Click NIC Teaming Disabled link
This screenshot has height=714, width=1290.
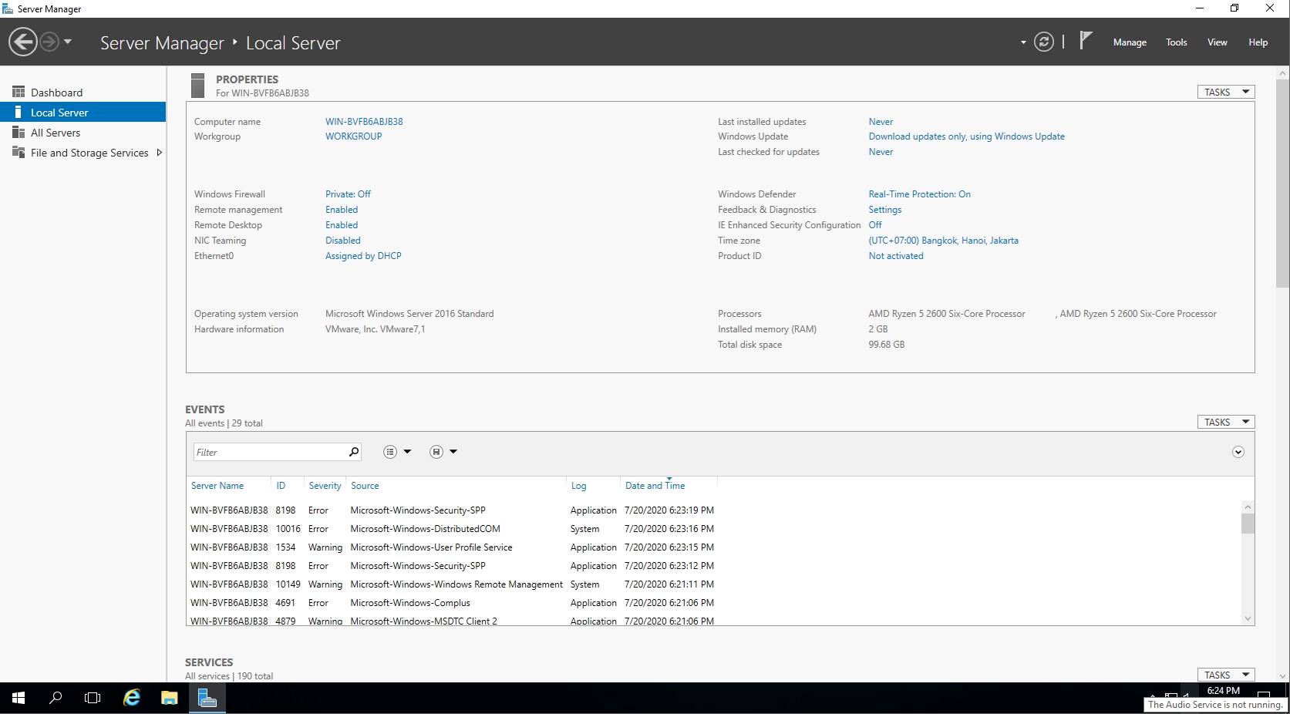[342, 241]
